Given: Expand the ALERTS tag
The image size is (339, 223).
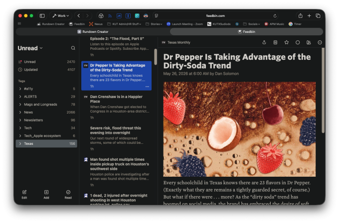Looking at the screenshot, I should pyautogui.click(x=20, y=97).
